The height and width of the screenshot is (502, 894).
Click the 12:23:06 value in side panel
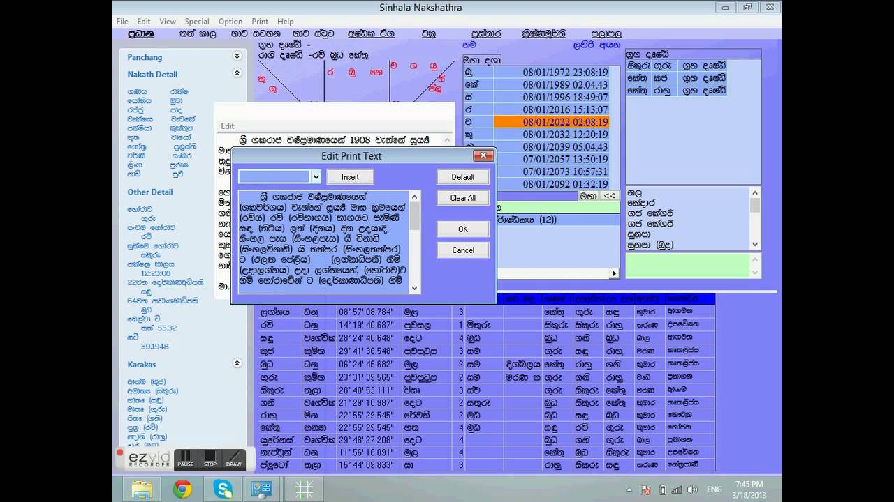point(156,273)
